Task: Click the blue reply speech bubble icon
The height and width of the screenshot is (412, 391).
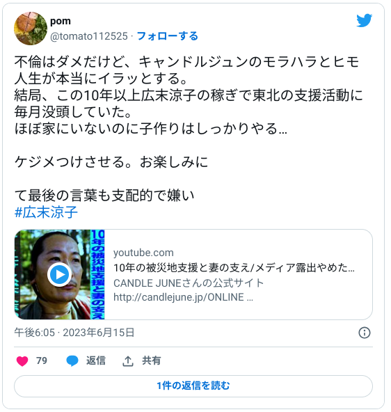Action: [72, 360]
